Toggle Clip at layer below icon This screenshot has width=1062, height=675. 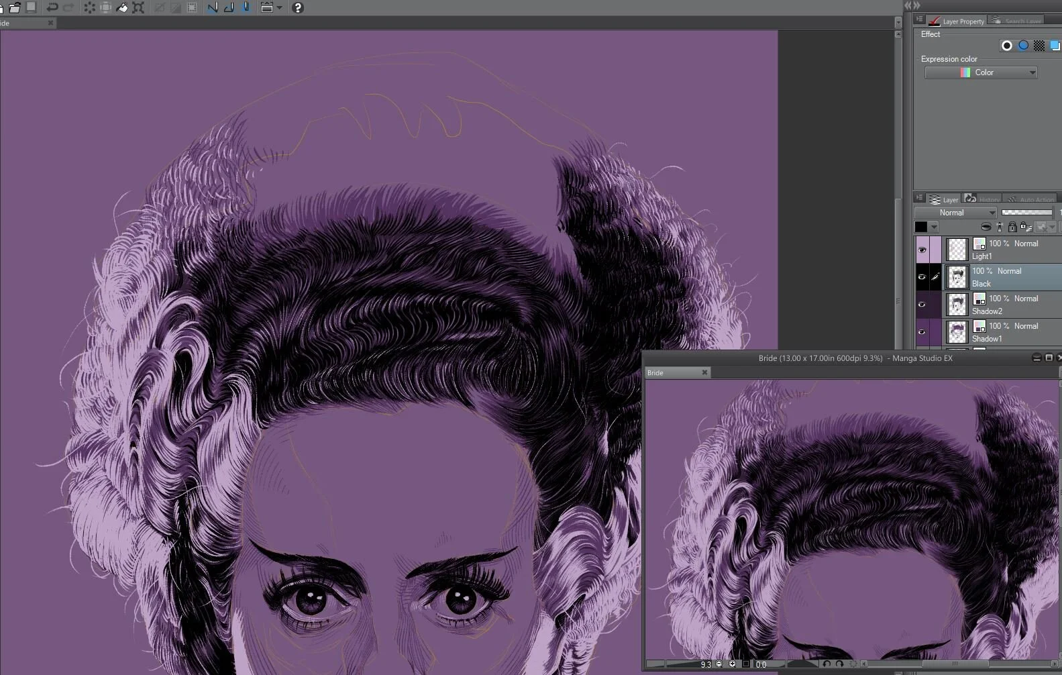click(x=986, y=227)
